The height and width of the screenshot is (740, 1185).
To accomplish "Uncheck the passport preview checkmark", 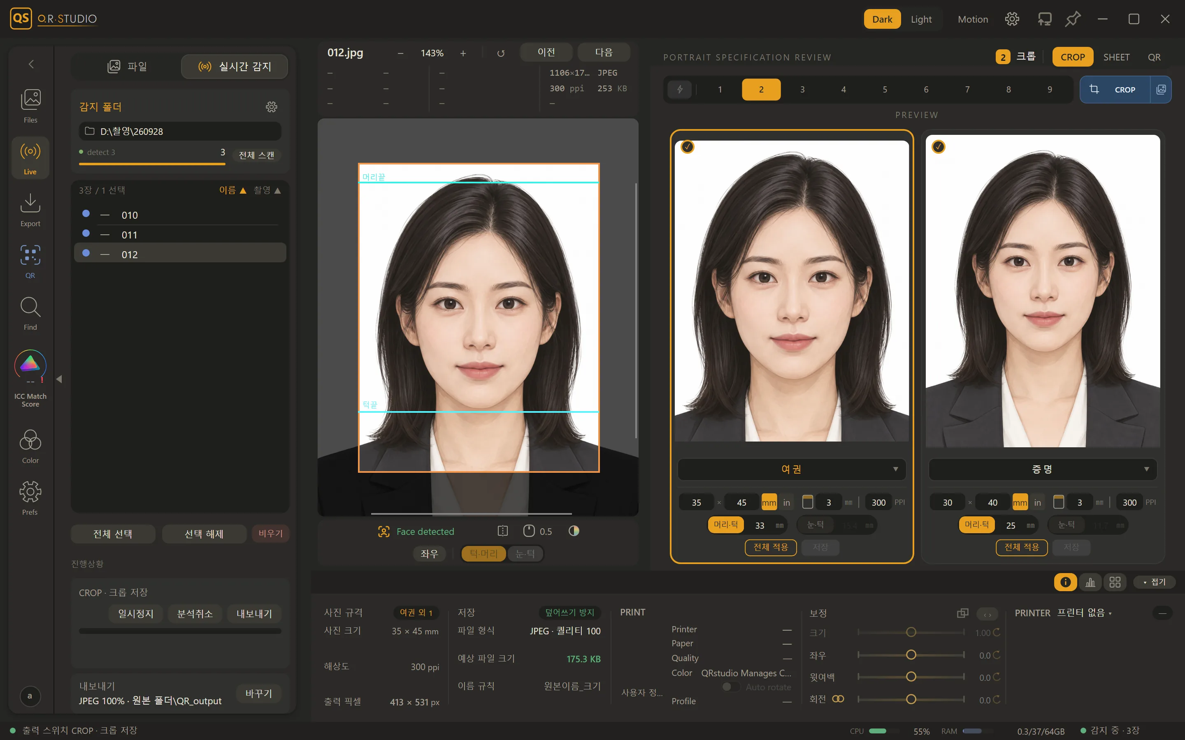I will tap(688, 147).
